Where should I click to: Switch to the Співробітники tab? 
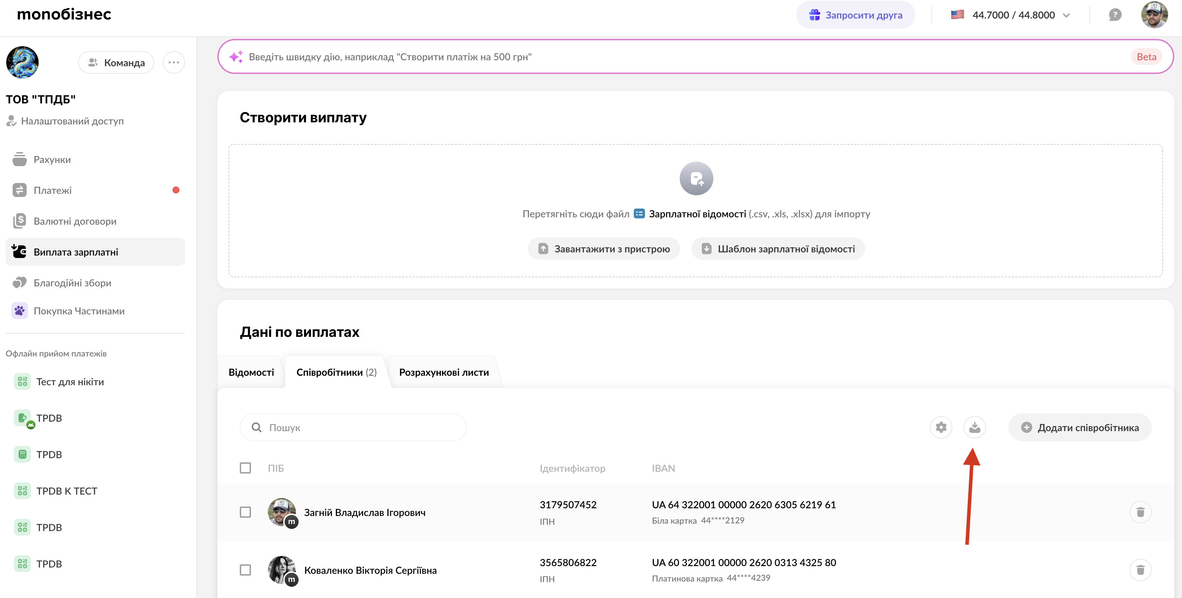pos(337,372)
